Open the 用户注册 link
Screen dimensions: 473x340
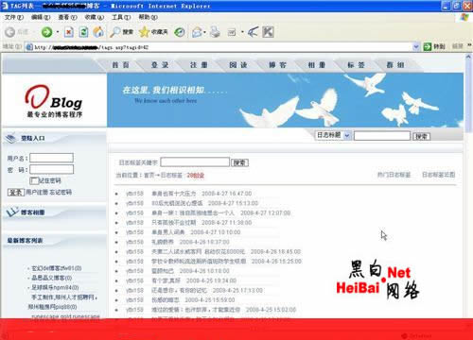pyautogui.click(x=36, y=192)
